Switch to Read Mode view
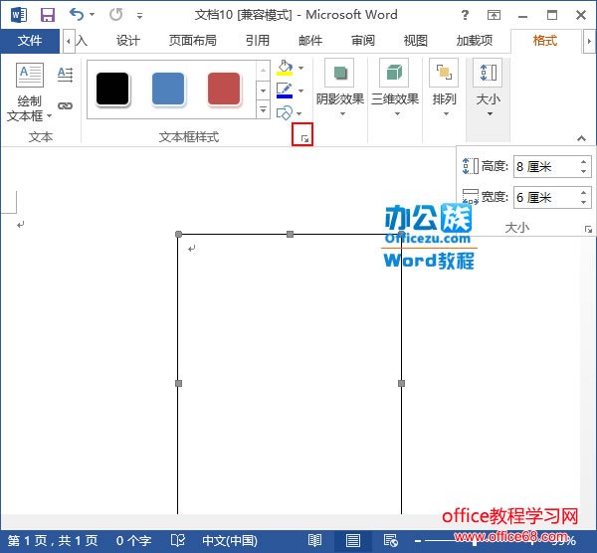 [314, 540]
